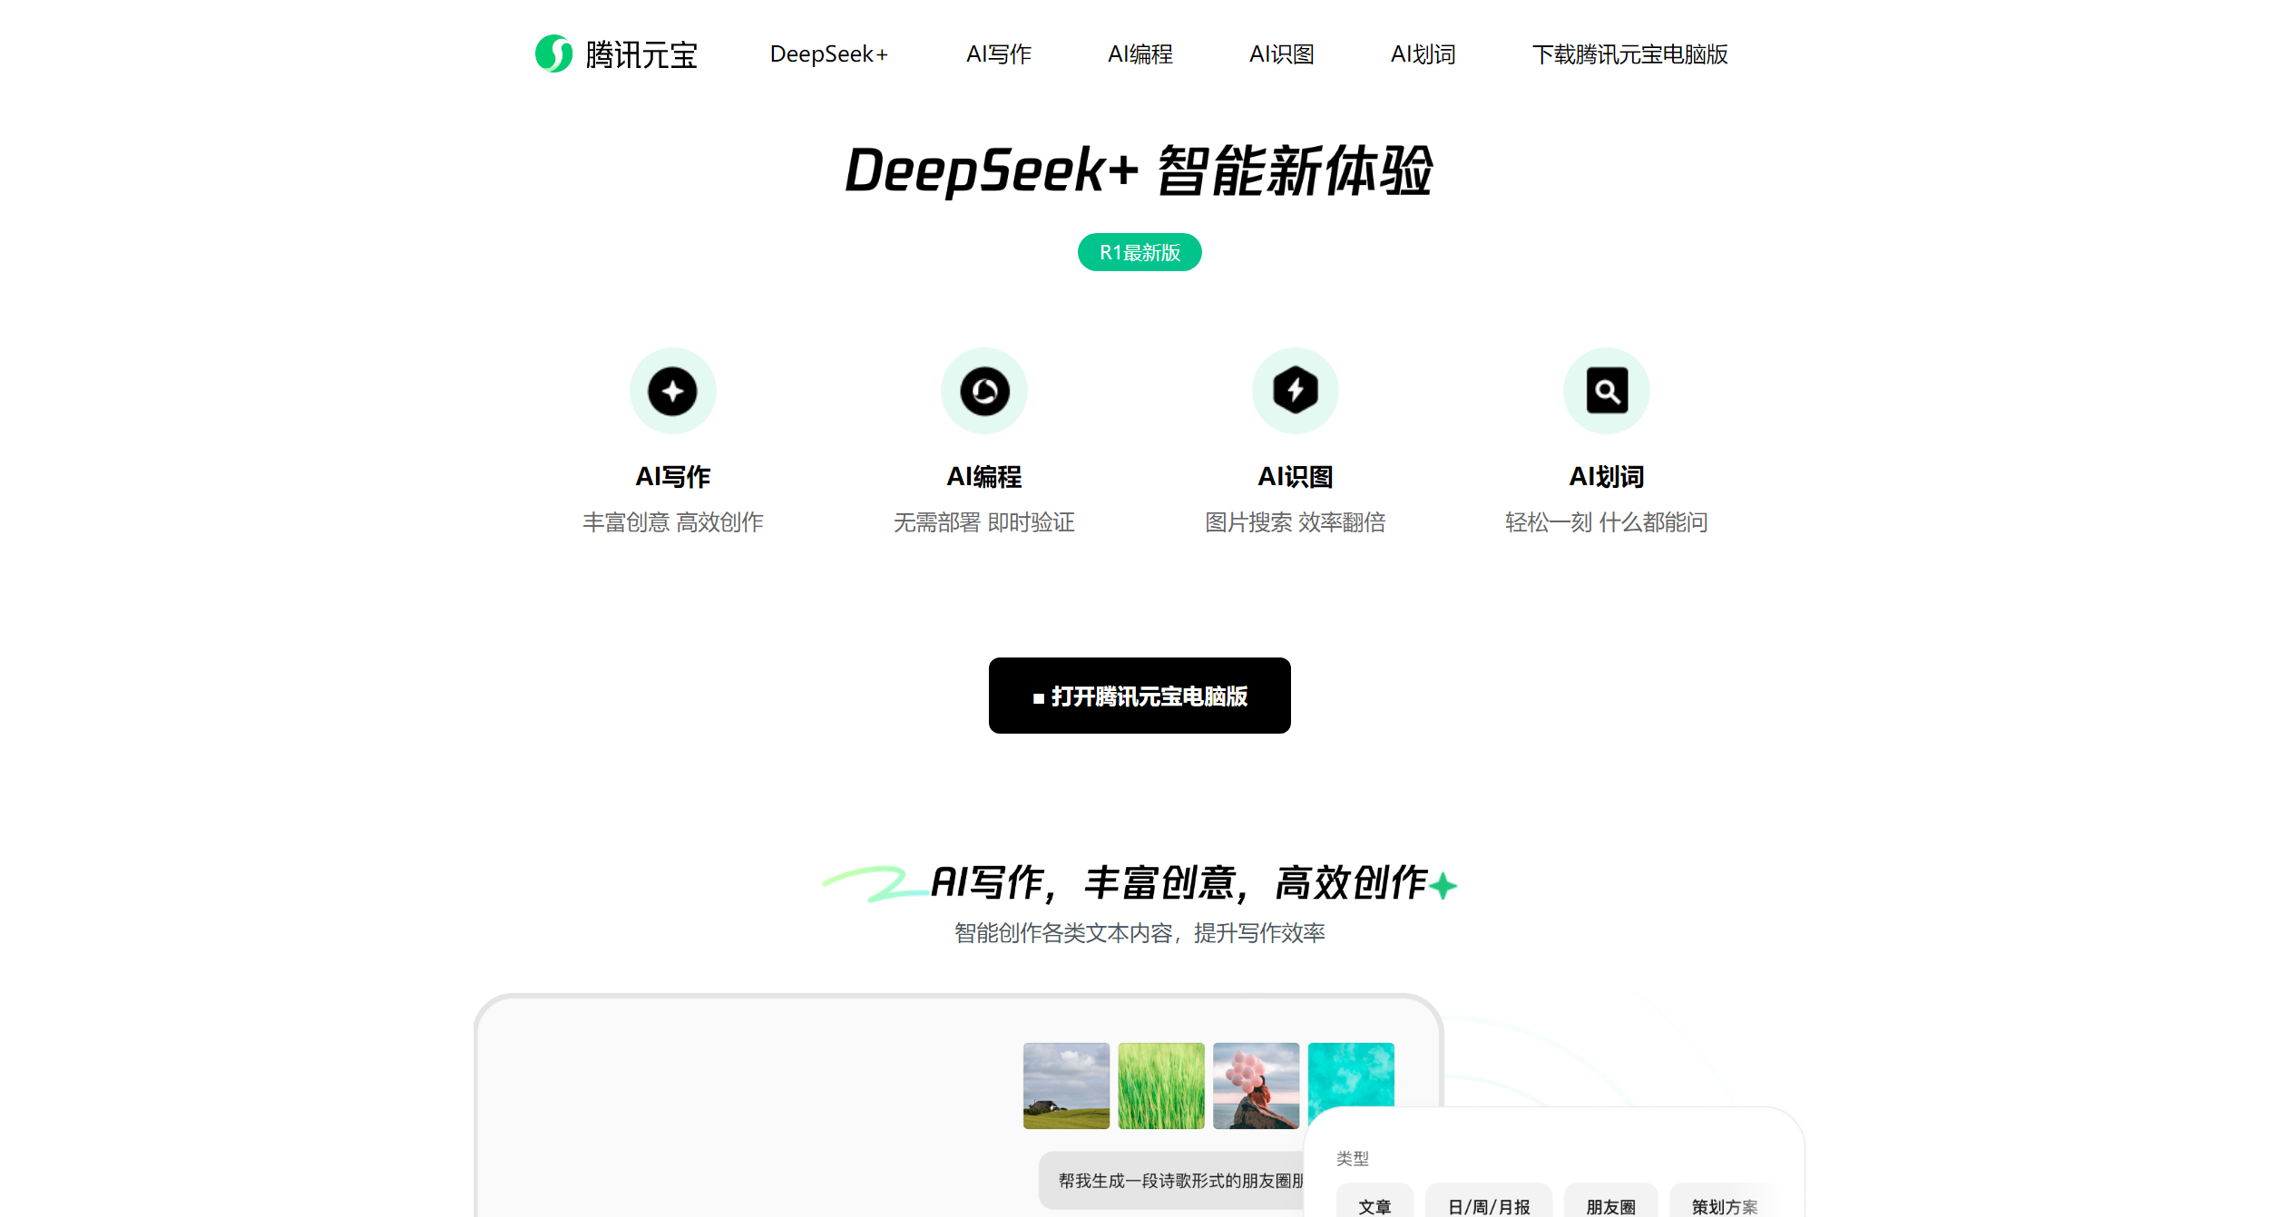This screenshot has width=2279, height=1217.
Task: Click the 下载腾讯元宝电脑版 download link
Action: click(1629, 54)
